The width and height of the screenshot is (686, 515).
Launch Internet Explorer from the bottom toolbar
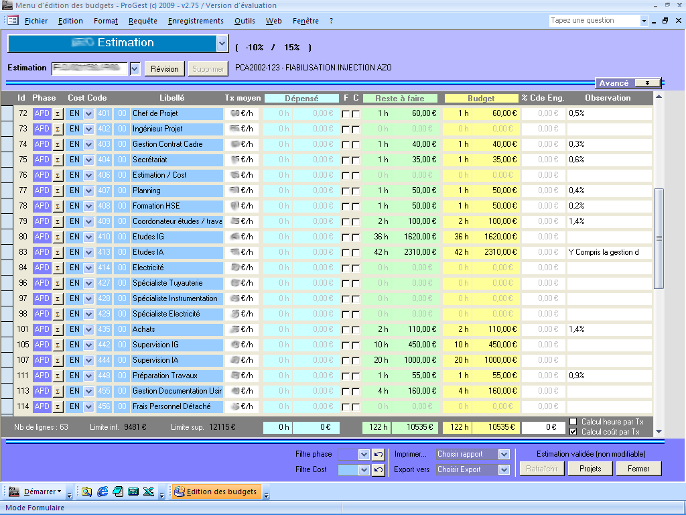tap(102, 492)
